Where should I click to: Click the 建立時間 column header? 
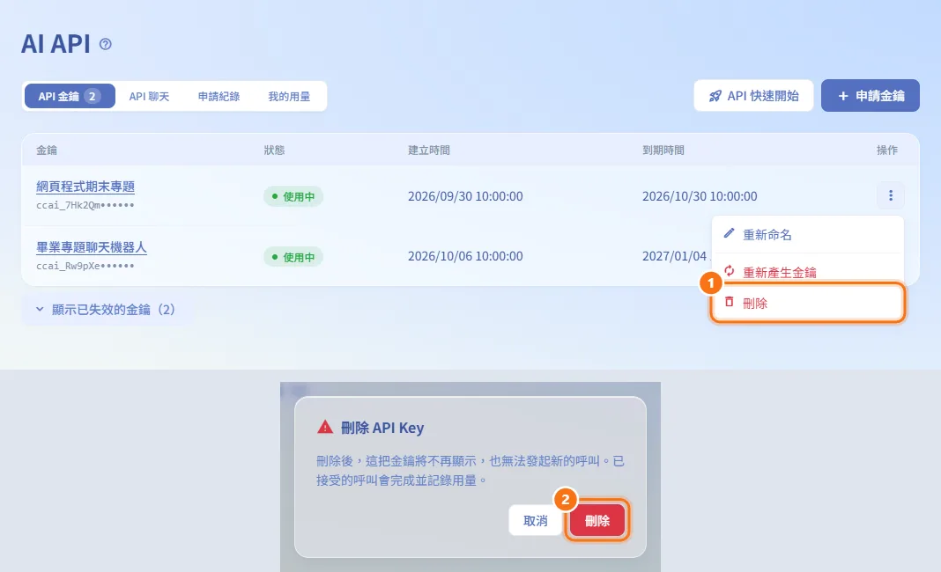tap(429, 150)
